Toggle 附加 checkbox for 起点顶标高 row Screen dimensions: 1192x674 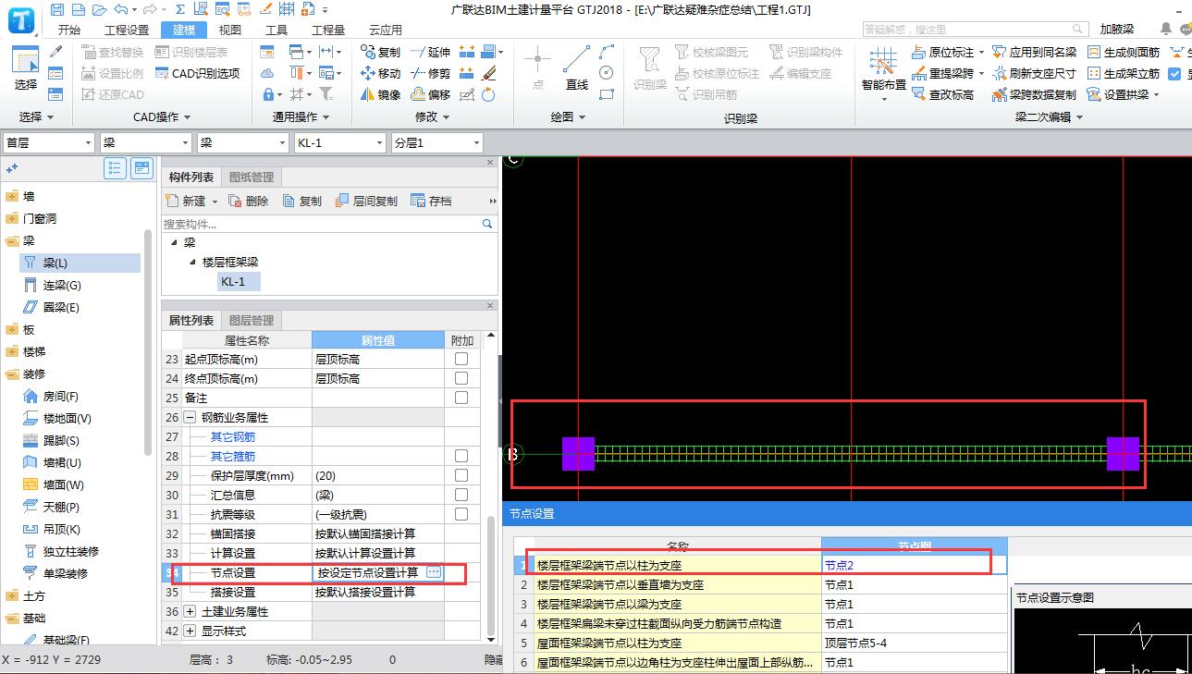[x=461, y=359]
